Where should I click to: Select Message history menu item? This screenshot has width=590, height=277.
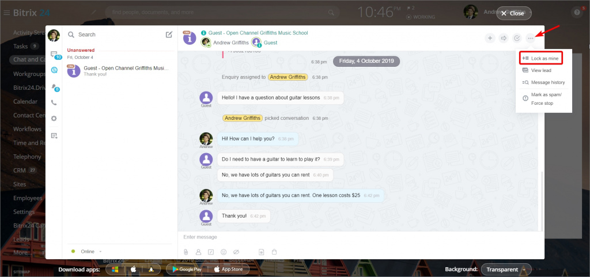544,82
